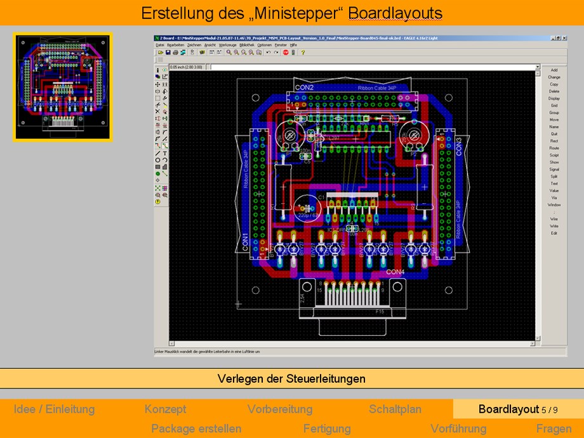Click the Save diskette icon in toolbar
This screenshot has width=584, height=438.
tap(168, 53)
